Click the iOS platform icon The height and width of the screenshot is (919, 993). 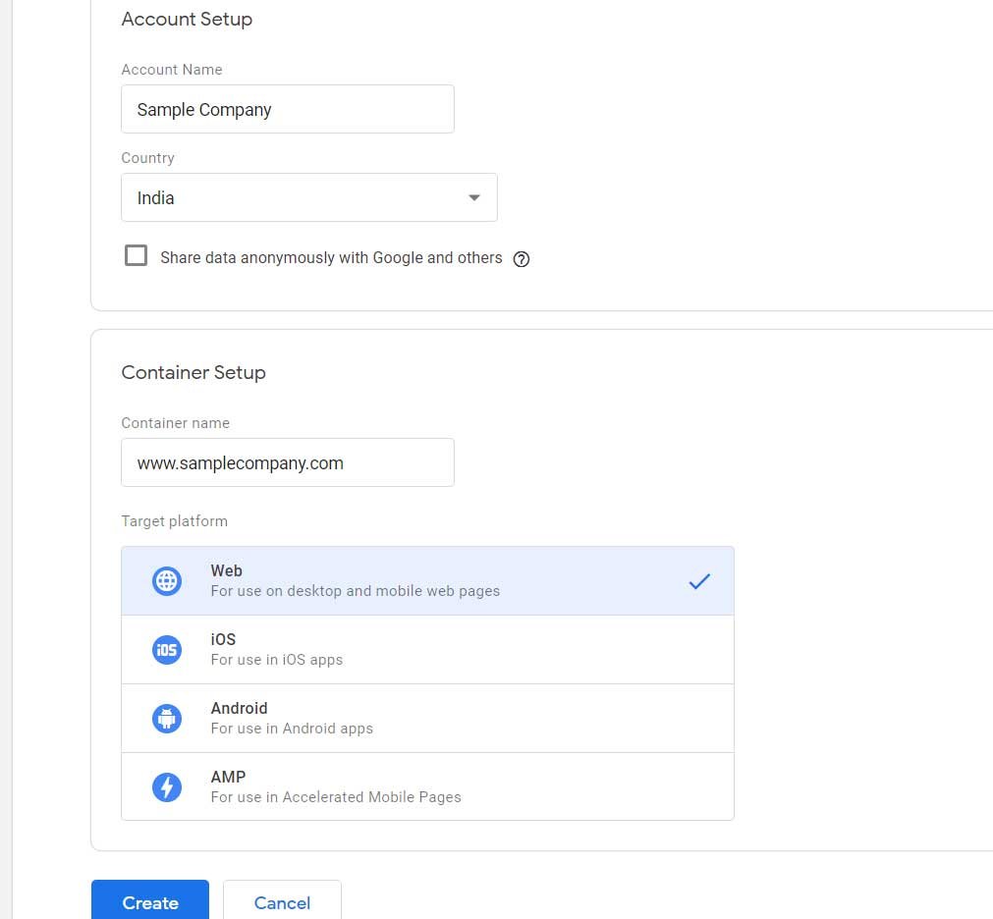tap(167, 650)
